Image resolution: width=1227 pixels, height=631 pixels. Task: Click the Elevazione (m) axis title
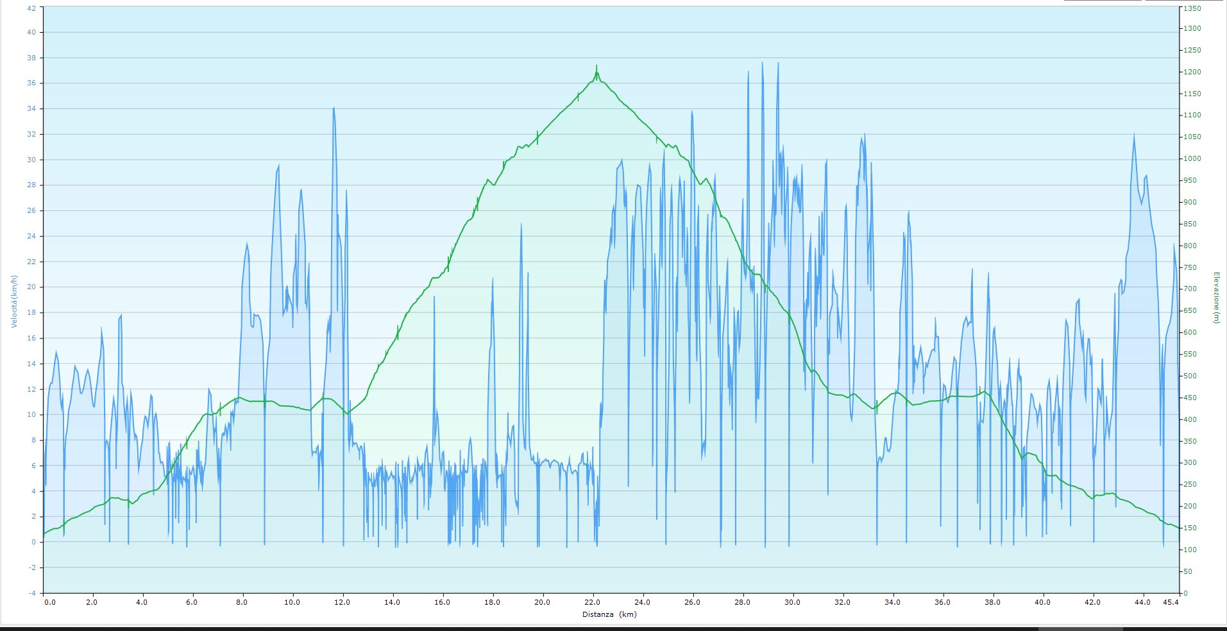pyautogui.click(x=1215, y=298)
